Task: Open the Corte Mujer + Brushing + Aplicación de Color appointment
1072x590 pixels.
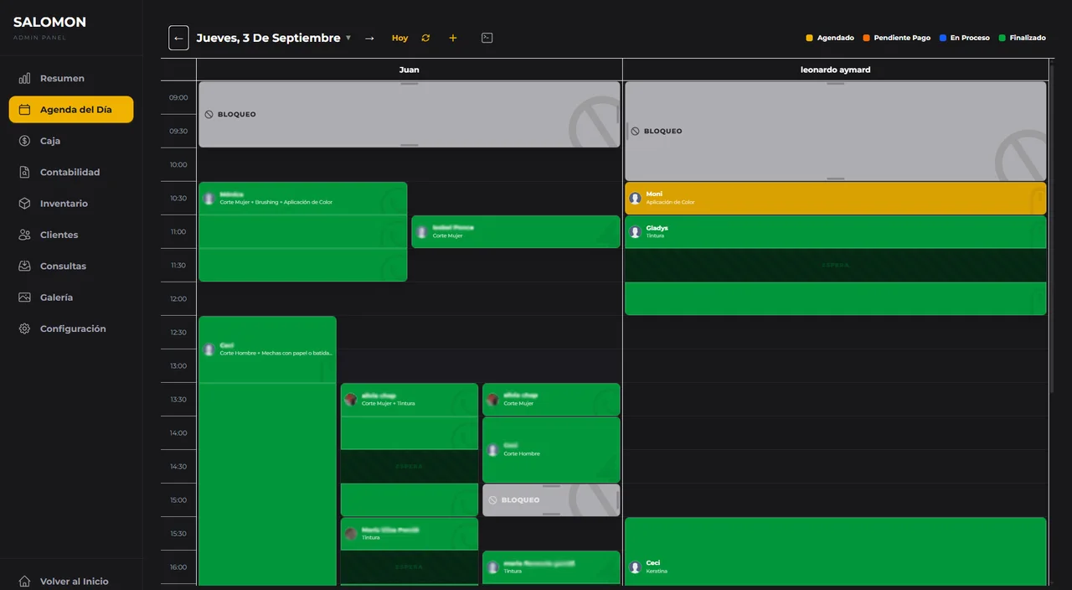Action: pos(303,231)
